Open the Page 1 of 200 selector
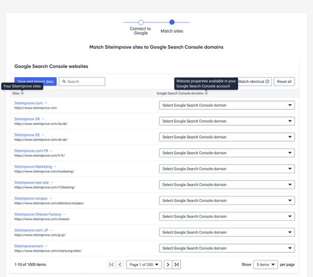Image resolution: width=313 pixels, height=277 pixels. (144, 264)
